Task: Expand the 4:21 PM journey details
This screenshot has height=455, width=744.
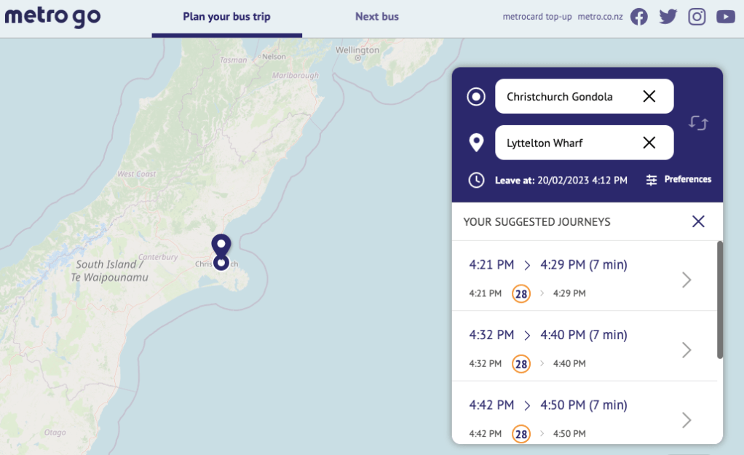Action: point(686,280)
